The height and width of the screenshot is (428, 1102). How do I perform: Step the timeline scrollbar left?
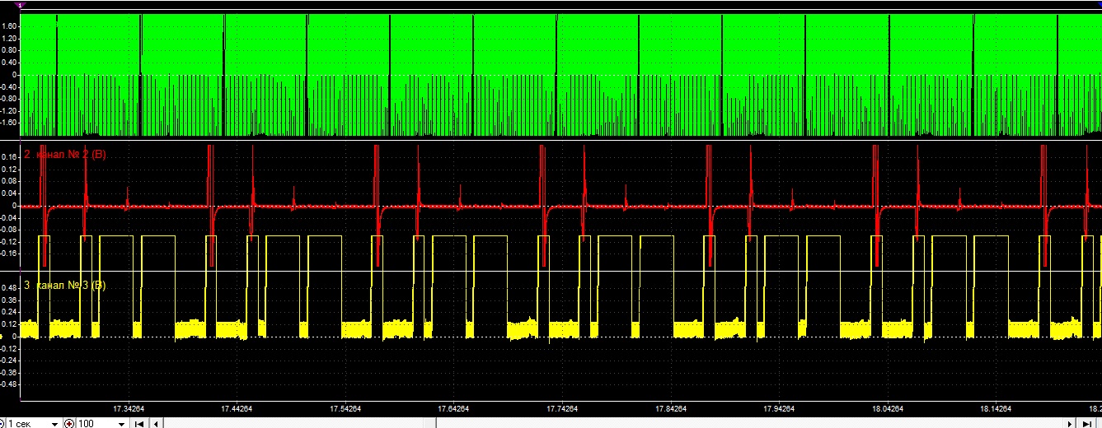point(157,423)
